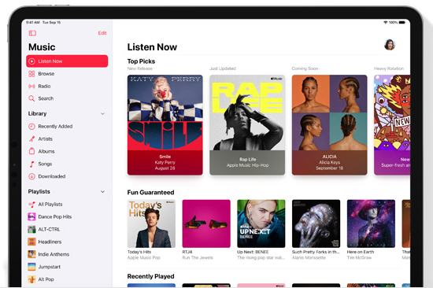Go to Radio label in the sidebar
This screenshot has height=288, width=433.
44,86
